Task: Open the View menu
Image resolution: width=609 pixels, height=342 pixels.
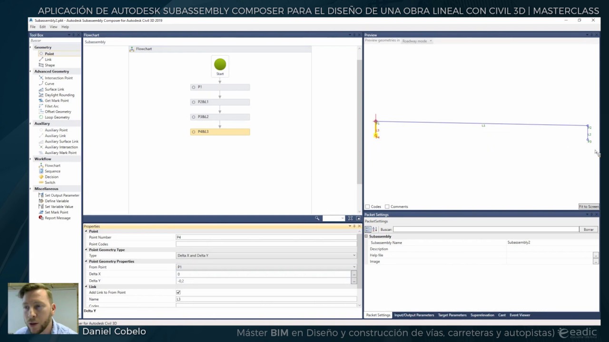Action: (x=53, y=27)
